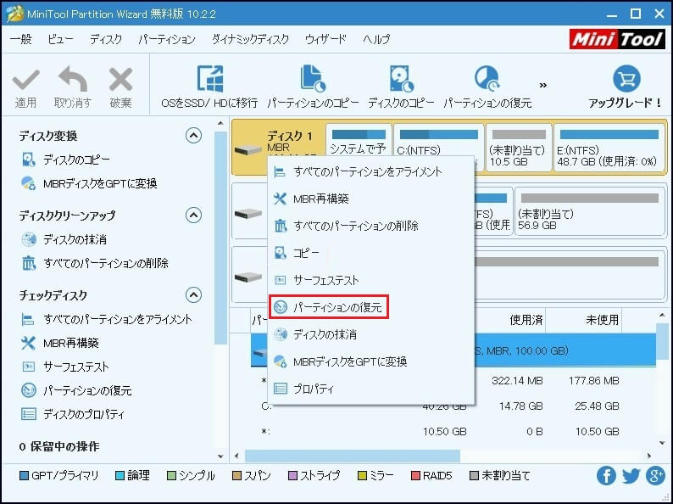Choose サーフェステスト in context menu
Viewport: 673px width, 504px height.
371,280
